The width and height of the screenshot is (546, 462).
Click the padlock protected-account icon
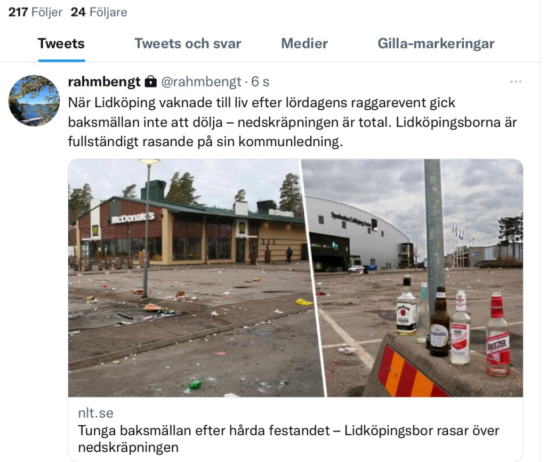point(150,81)
